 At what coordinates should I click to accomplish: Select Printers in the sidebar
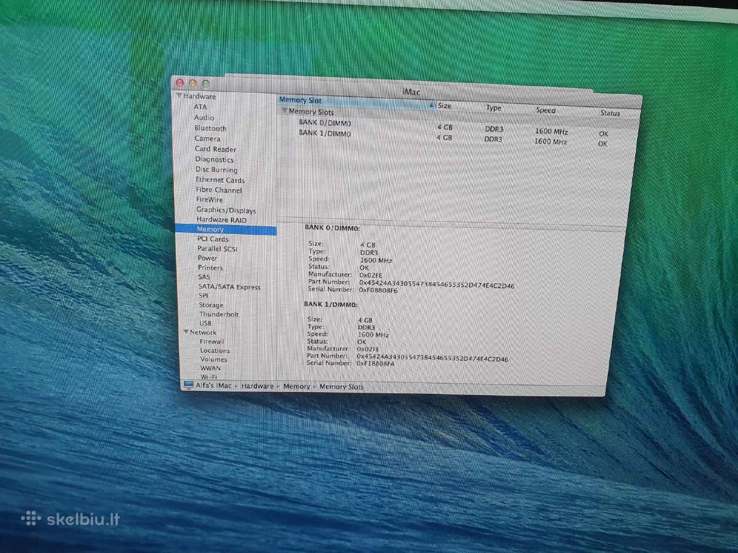pos(210,268)
